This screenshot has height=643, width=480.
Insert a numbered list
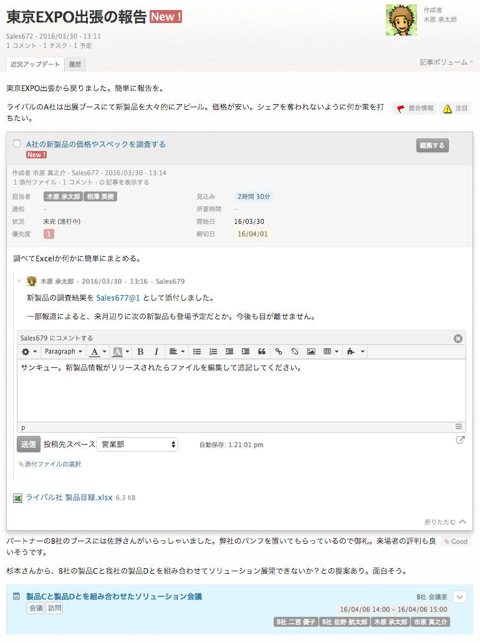(213, 352)
